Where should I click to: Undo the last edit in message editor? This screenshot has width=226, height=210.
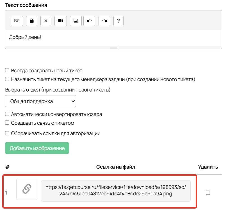[89, 21]
